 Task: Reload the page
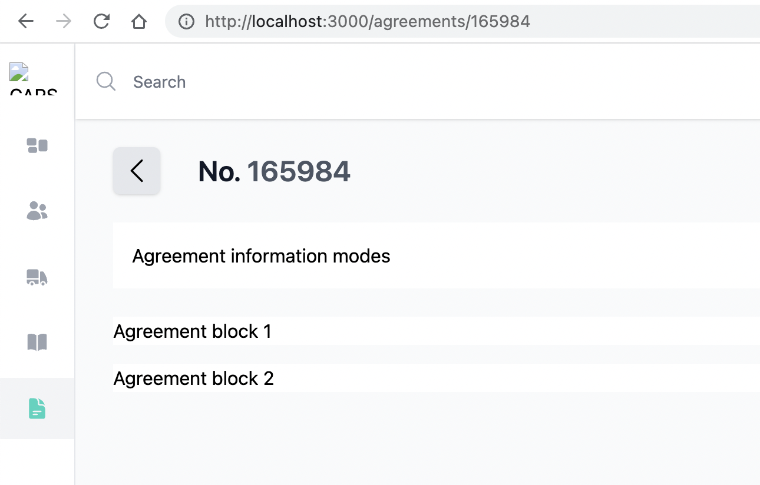click(x=101, y=22)
